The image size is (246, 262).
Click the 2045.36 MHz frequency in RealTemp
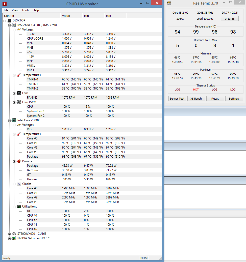[205, 13]
